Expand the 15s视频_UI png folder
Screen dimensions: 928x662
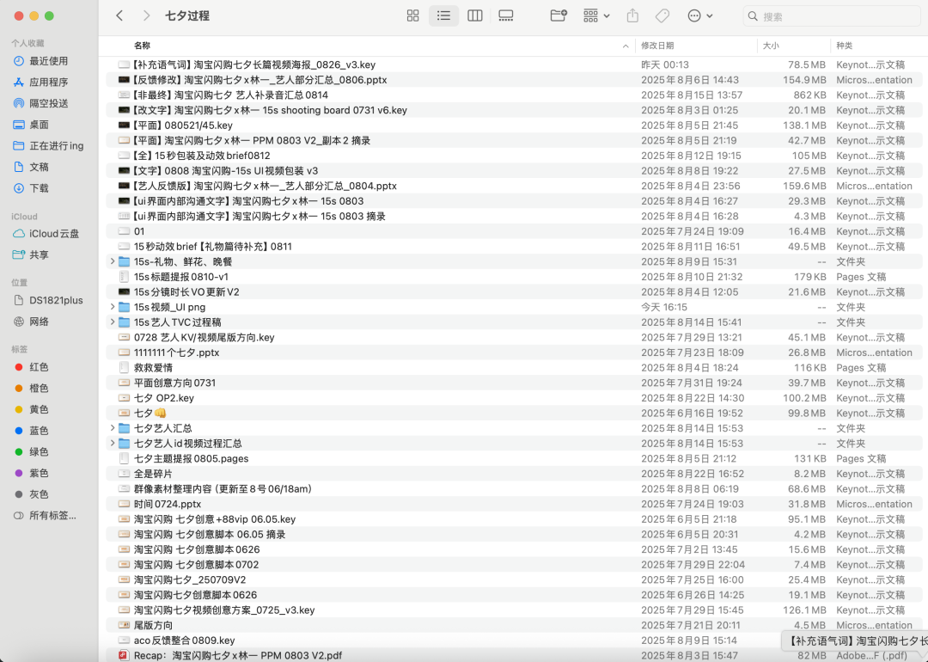point(113,307)
